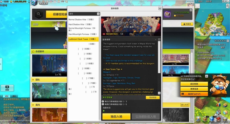Open the channel dropdown arrow above minimap
The image size is (230, 124).
click(x=196, y=1)
